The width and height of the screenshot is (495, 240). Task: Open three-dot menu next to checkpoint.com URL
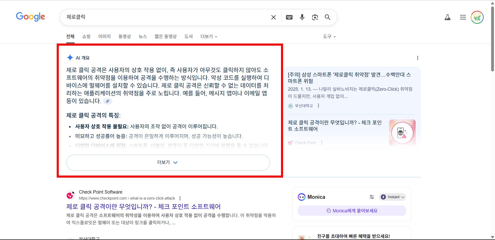coord(180,198)
